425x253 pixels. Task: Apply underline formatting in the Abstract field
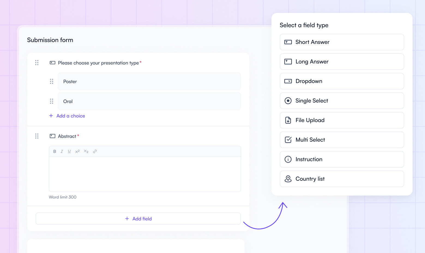pyautogui.click(x=69, y=151)
